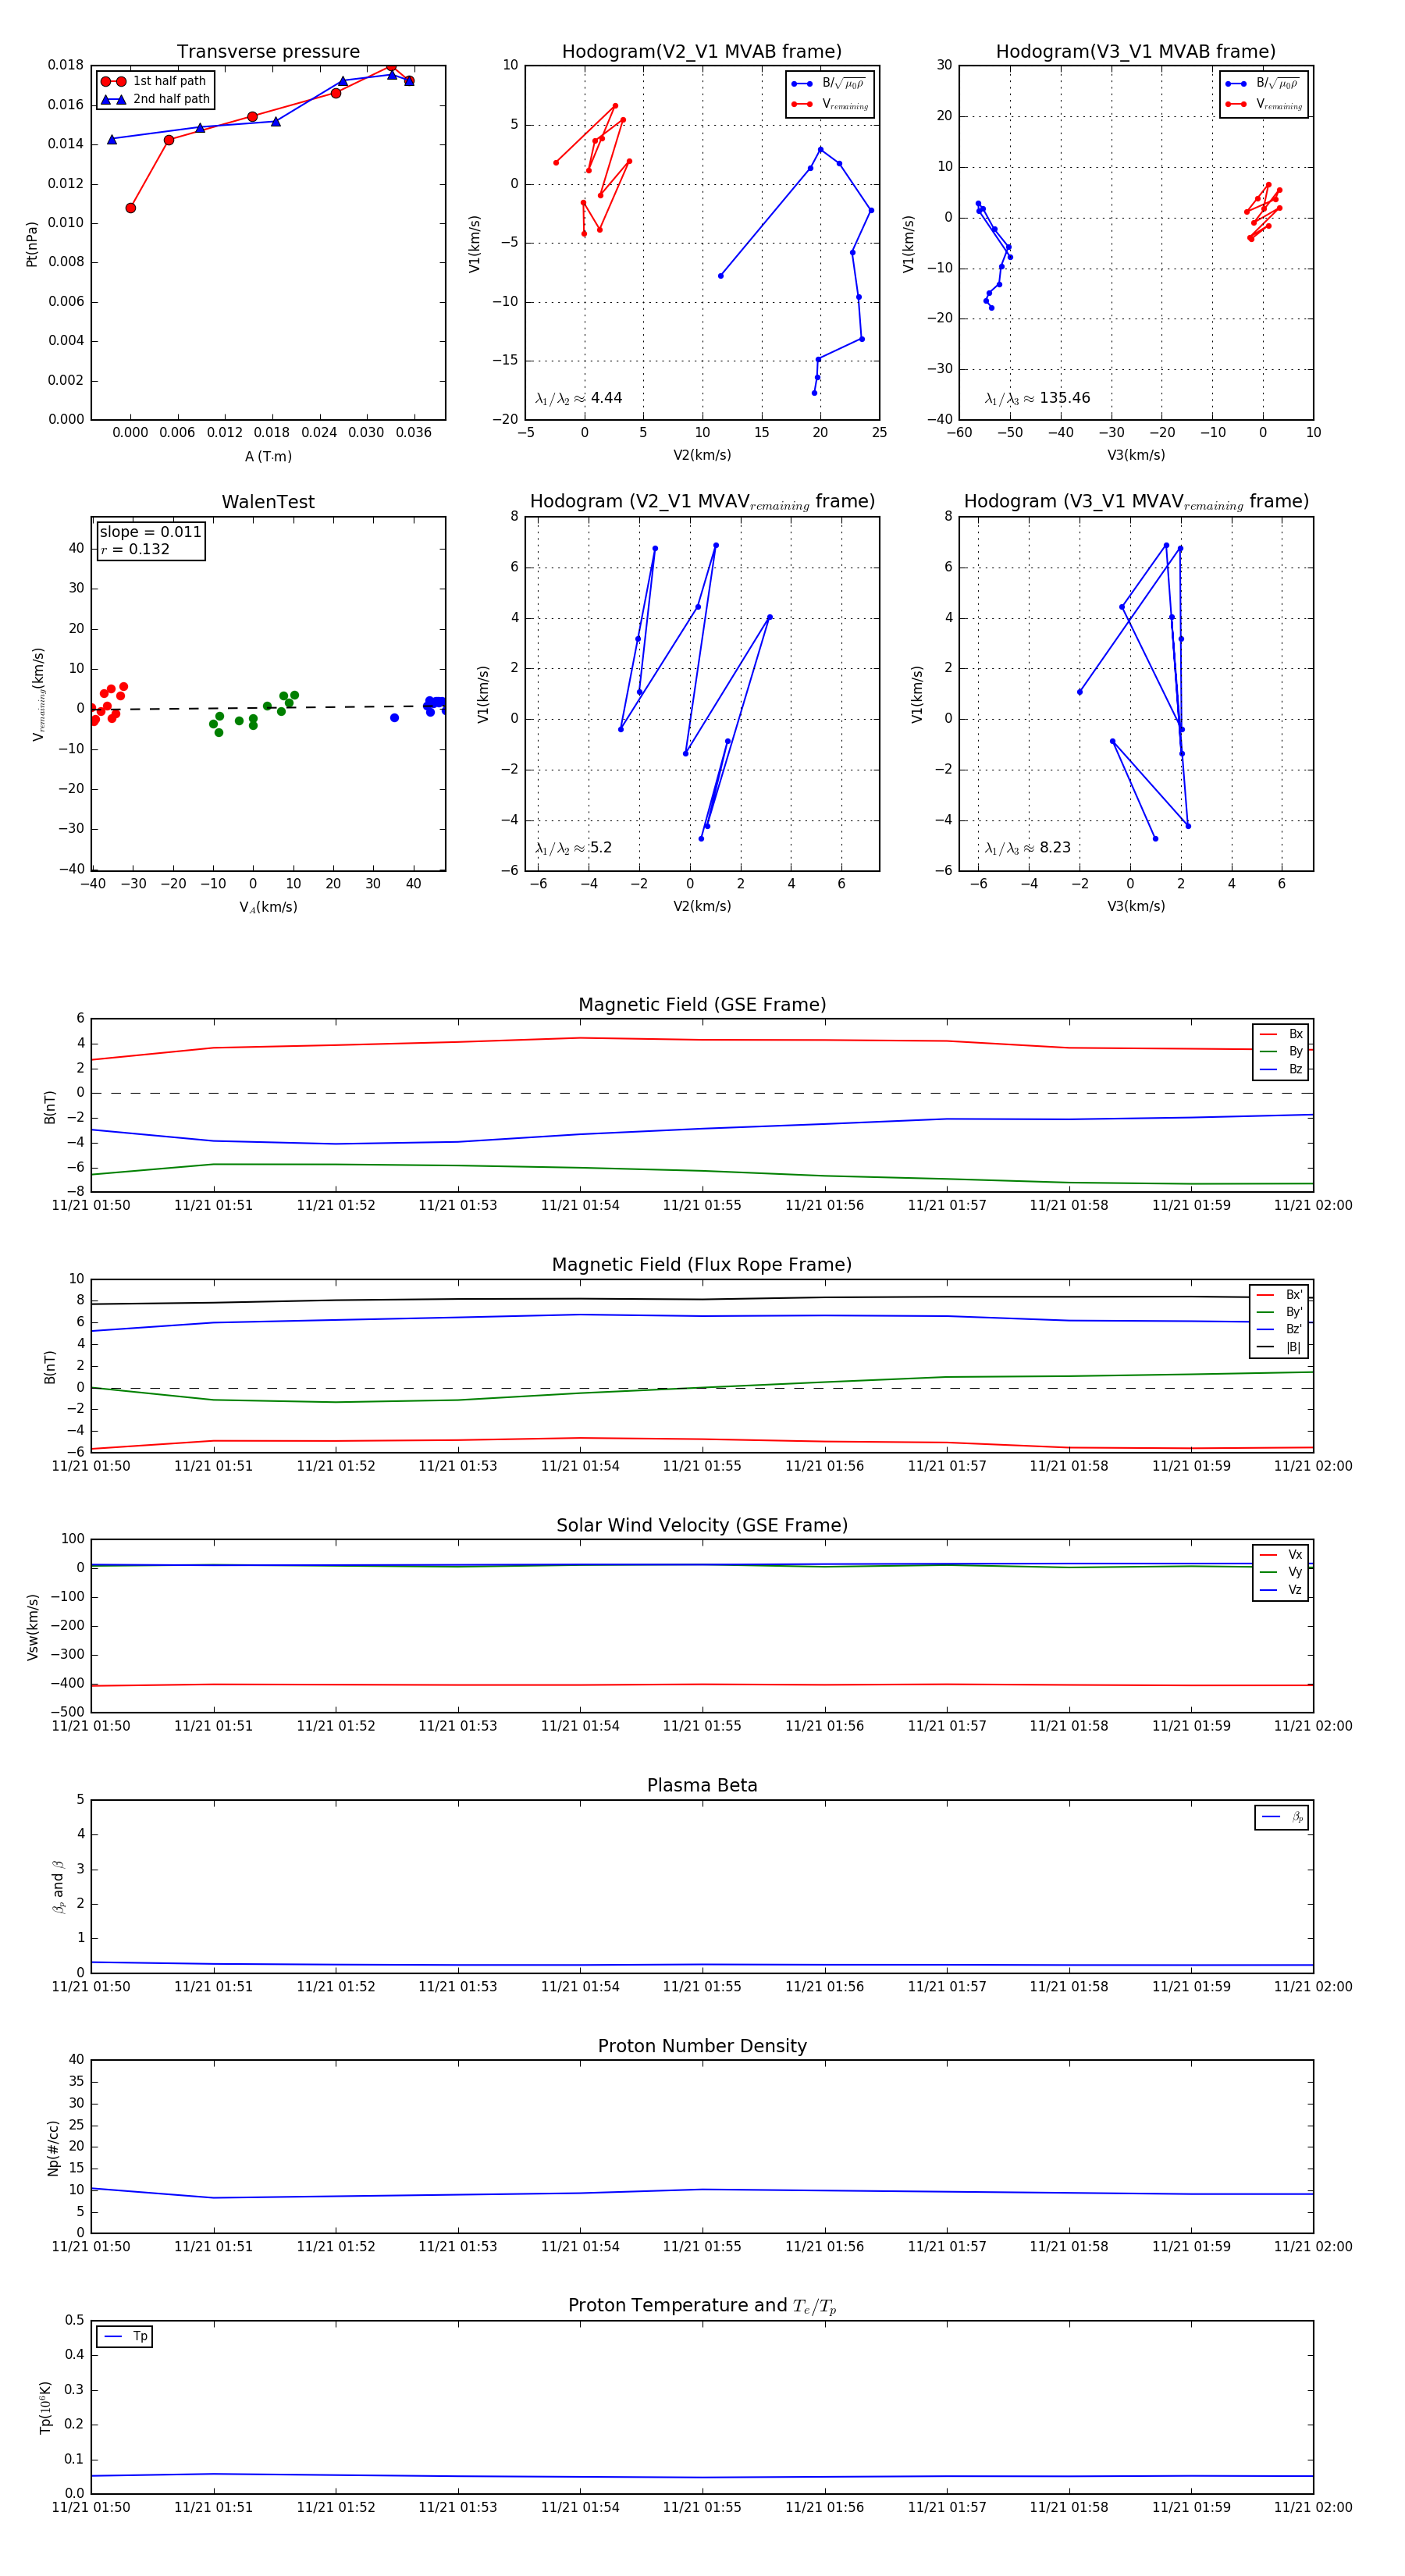Click the 'Bz' legend entry in GSE plot
The height and width of the screenshot is (2576, 1405).
pos(1281,1069)
